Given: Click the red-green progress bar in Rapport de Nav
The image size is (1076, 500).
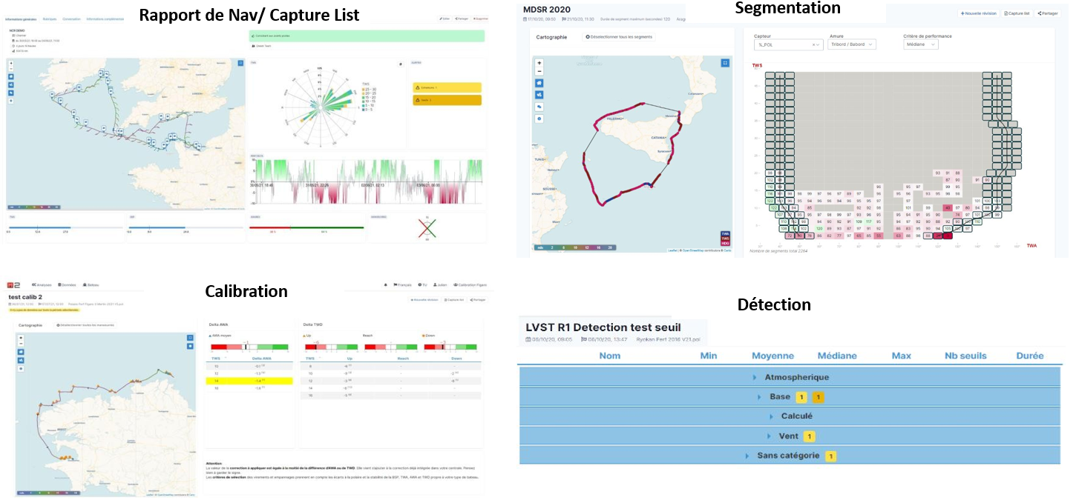Looking at the screenshot, I should coord(306,227).
